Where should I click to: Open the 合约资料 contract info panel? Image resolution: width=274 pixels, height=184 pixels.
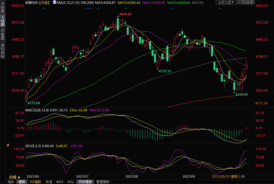3,51
